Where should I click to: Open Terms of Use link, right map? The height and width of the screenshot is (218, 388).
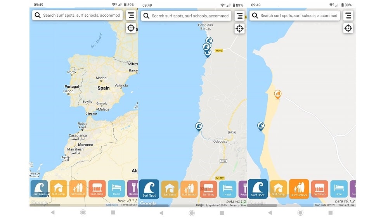346,205
